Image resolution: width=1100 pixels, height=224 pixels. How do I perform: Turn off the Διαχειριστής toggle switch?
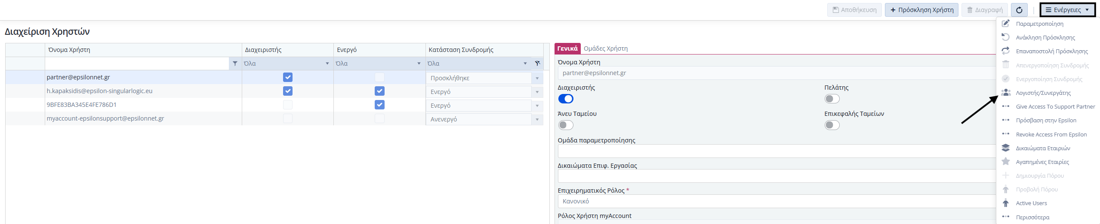tap(566, 99)
